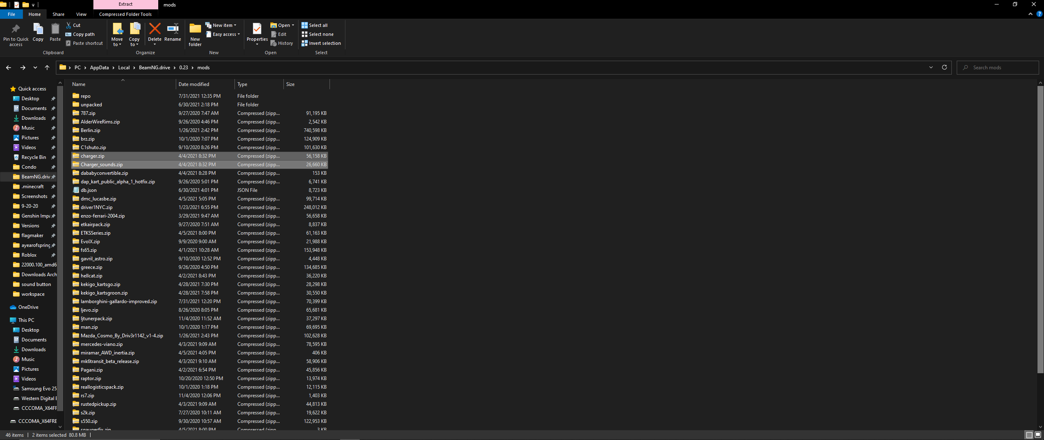The width and height of the screenshot is (1044, 440).
Task: Switch to details view in status bar
Action: pyautogui.click(x=1029, y=435)
